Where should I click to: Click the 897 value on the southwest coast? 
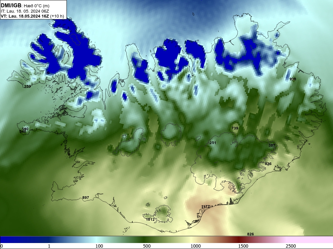[x=86, y=198]
